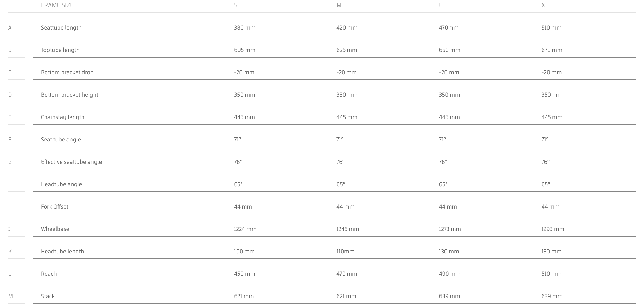
Task: Select the S frame size column header
Action: [x=236, y=5]
